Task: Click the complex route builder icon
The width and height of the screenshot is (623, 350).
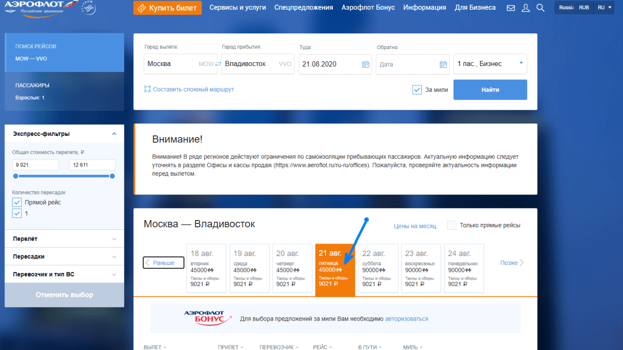Action: 148,89
